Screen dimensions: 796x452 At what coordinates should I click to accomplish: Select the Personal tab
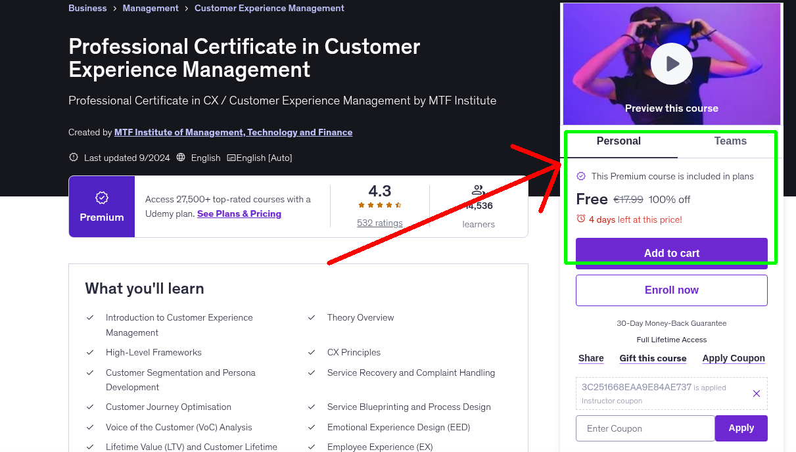point(619,141)
